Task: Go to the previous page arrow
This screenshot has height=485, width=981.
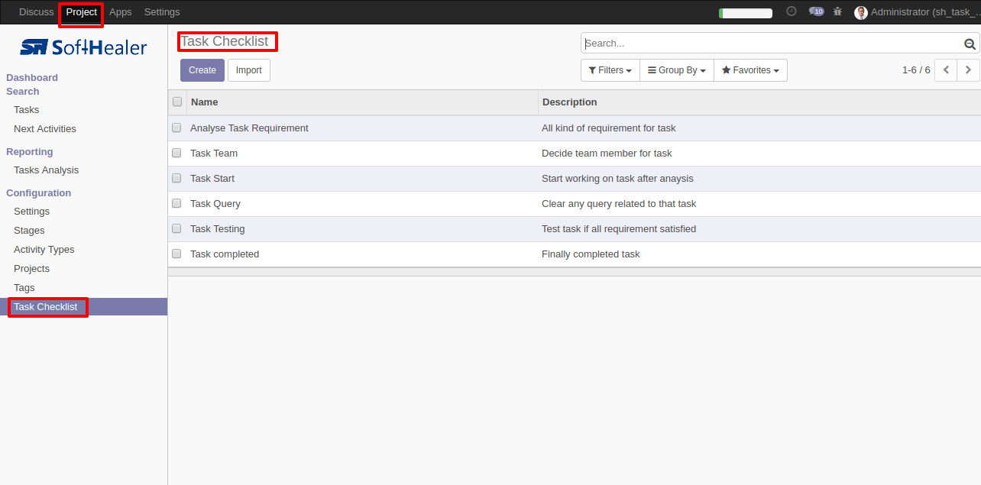Action: pos(946,70)
